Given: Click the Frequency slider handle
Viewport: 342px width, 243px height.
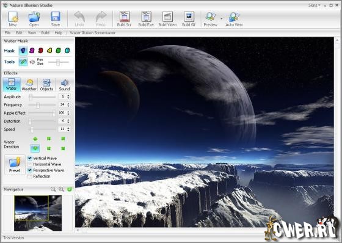Looking at the screenshot, I should (38, 105).
